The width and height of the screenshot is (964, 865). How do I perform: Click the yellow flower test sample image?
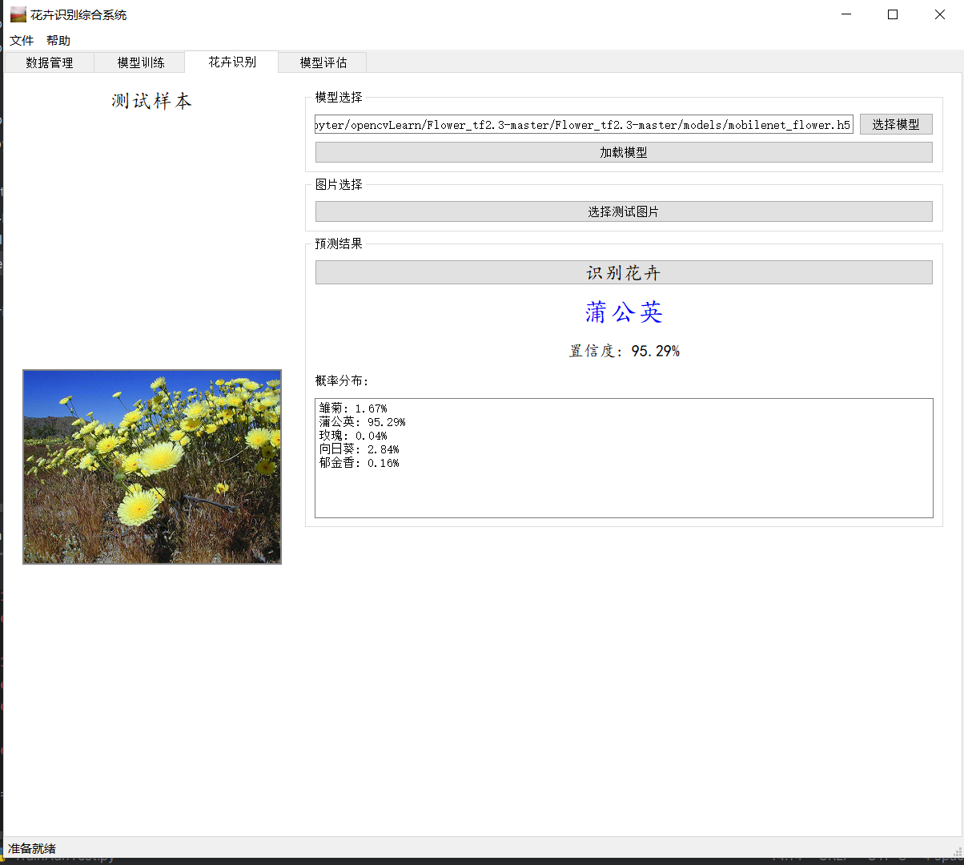(x=152, y=467)
